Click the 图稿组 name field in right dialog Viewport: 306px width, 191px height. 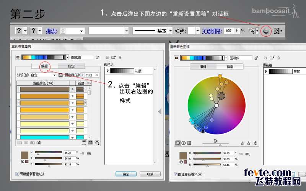point(241,58)
